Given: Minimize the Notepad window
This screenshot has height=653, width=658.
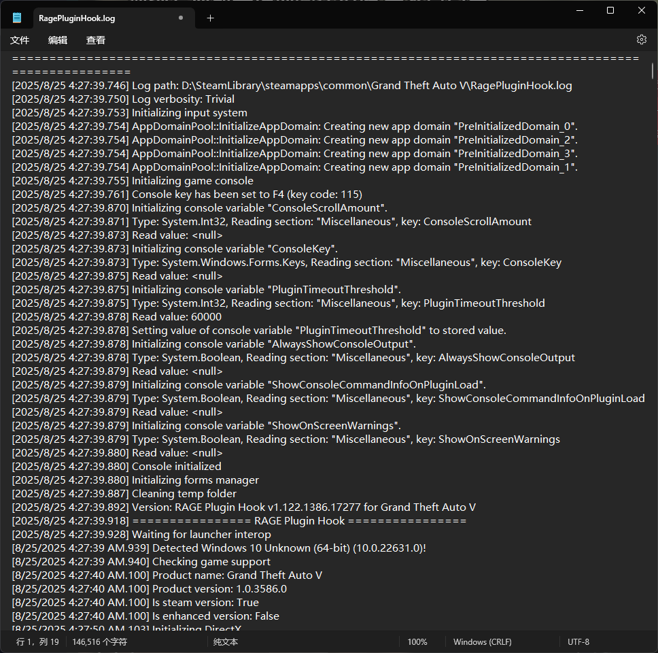Looking at the screenshot, I should pyautogui.click(x=580, y=10).
